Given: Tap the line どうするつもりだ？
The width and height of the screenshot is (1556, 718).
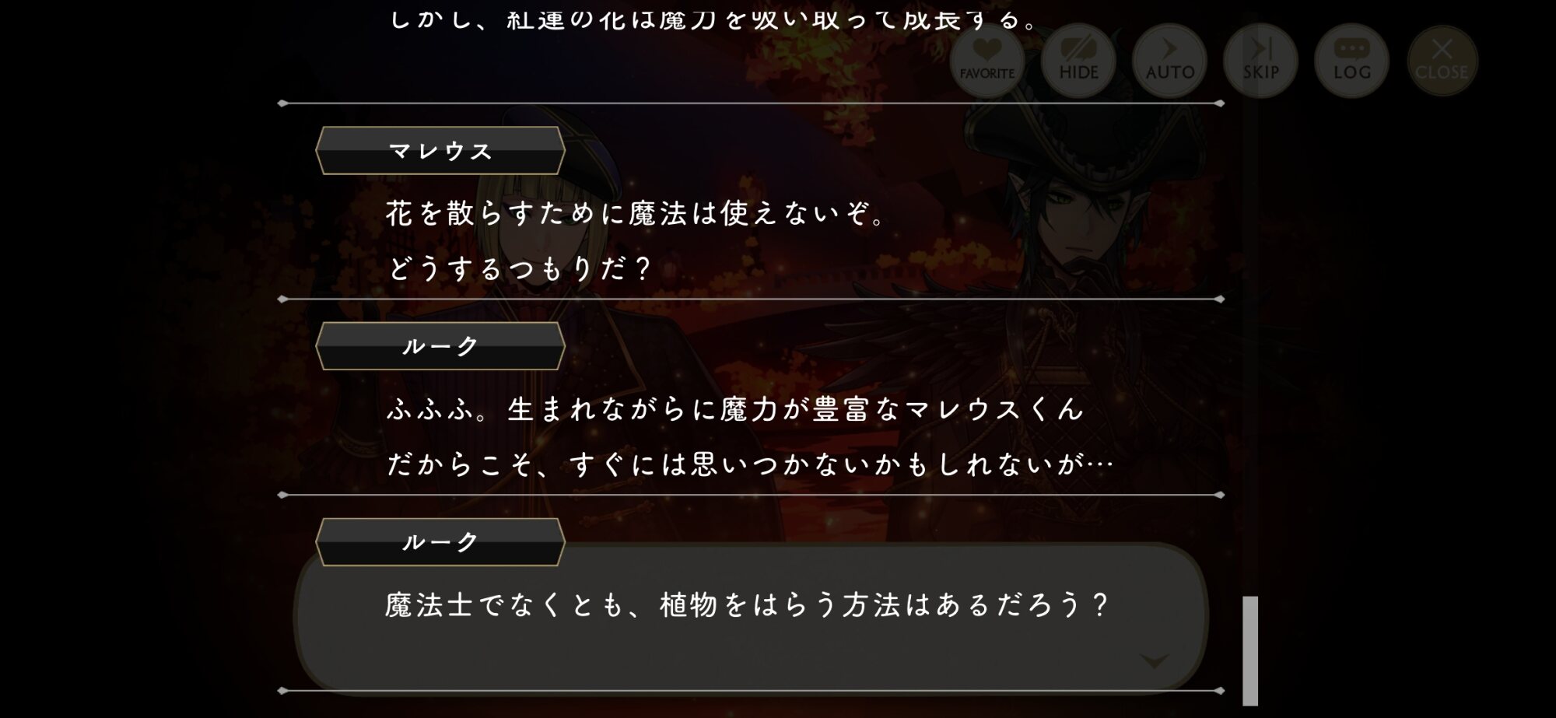Looking at the screenshot, I should click(x=520, y=269).
